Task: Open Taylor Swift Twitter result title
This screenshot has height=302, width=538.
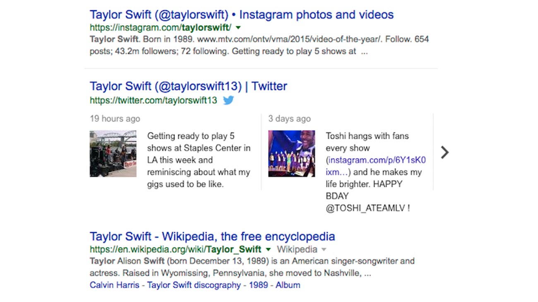Action: click(188, 86)
